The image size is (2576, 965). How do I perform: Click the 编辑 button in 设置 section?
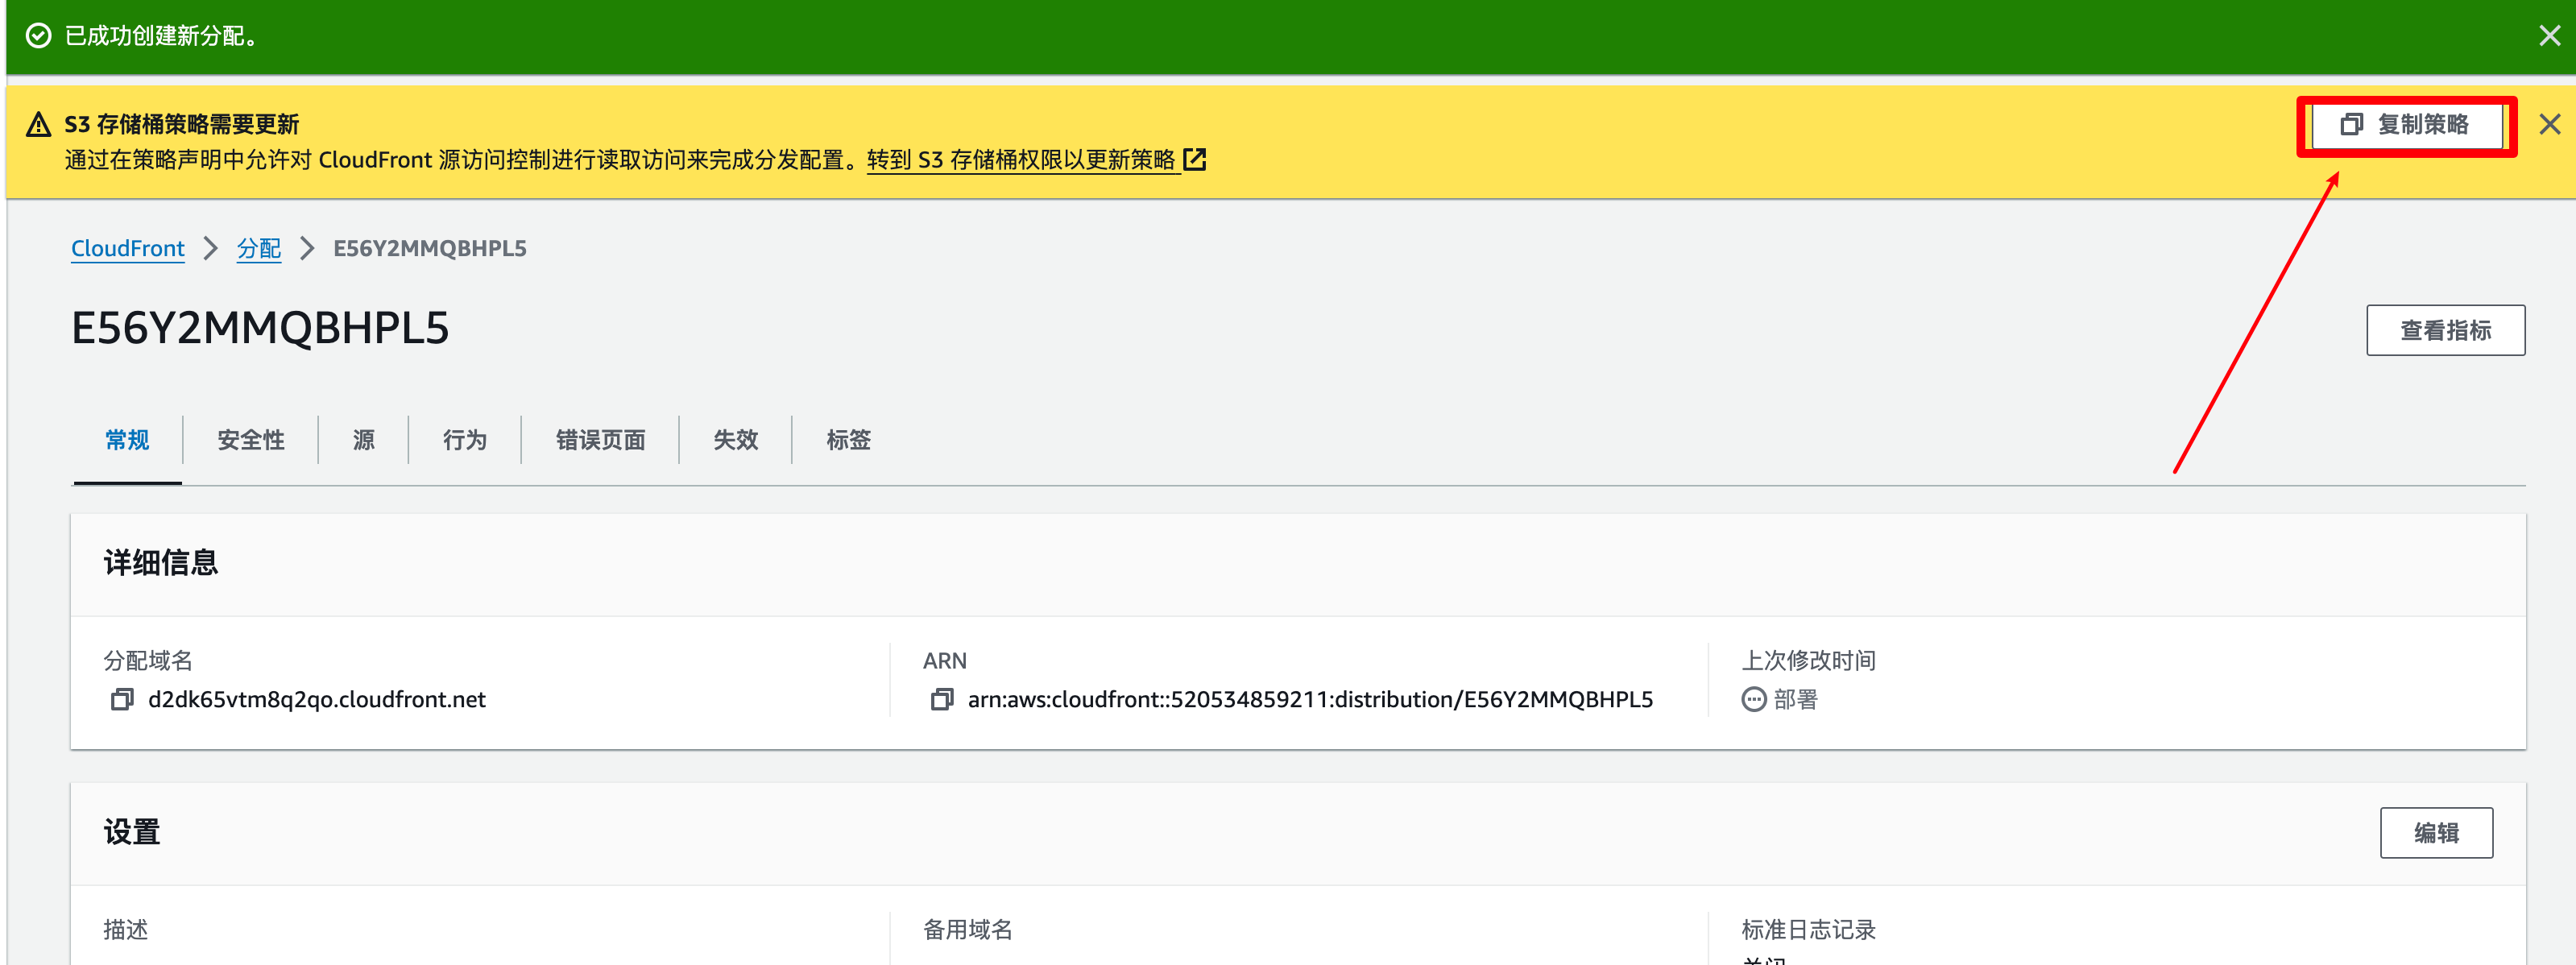pos(2436,833)
